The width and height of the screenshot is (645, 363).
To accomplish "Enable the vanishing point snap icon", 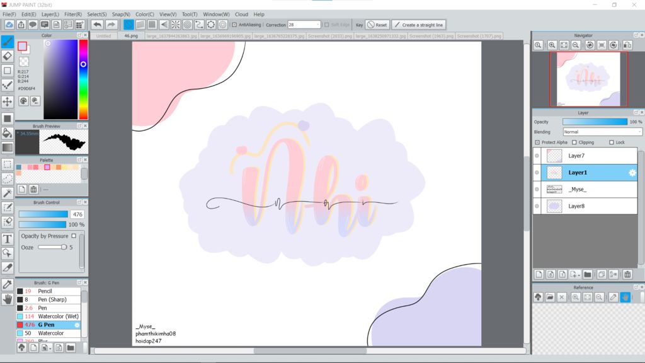I will tap(164, 25).
